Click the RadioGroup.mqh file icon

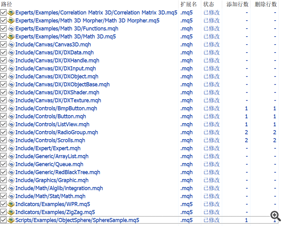(x=11, y=132)
